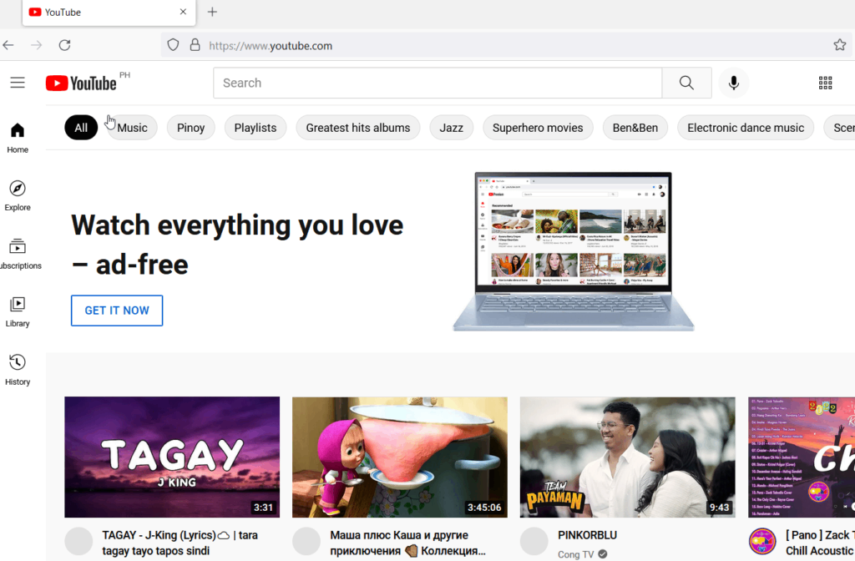Go to Home in the sidebar

pyautogui.click(x=18, y=138)
